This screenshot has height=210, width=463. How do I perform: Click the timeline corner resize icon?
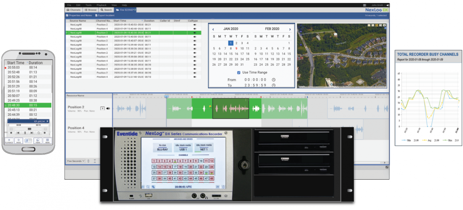[387, 168]
